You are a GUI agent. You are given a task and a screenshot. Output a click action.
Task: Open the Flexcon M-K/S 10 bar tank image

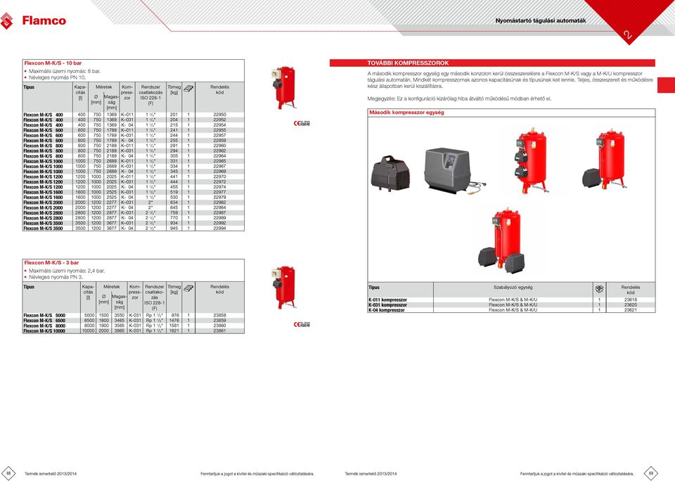click(283, 88)
